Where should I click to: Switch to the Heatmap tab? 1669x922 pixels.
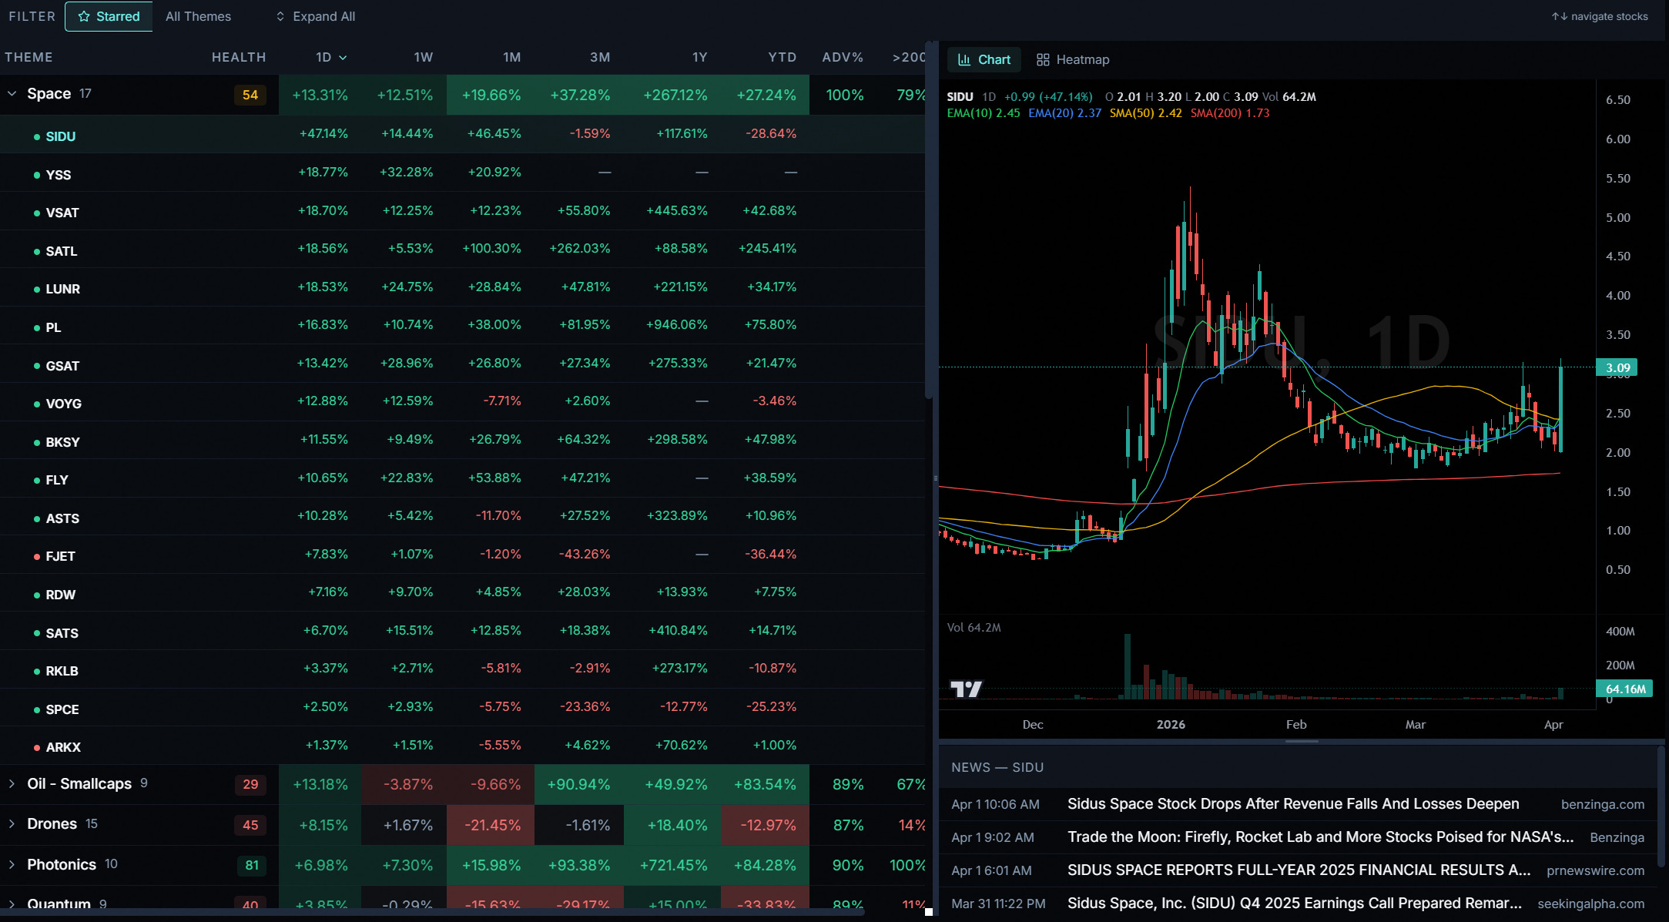pos(1073,59)
